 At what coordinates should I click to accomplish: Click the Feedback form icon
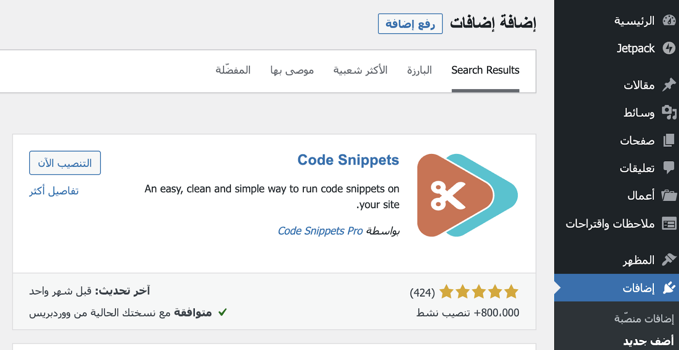(669, 224)
